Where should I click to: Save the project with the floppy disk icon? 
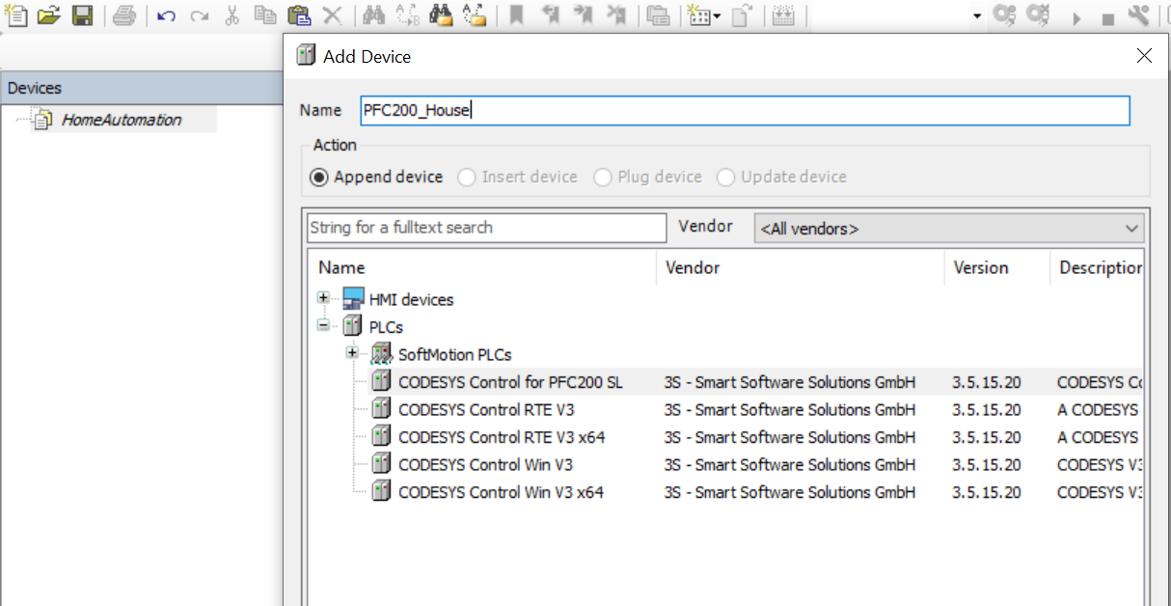(x=83, y=15)
